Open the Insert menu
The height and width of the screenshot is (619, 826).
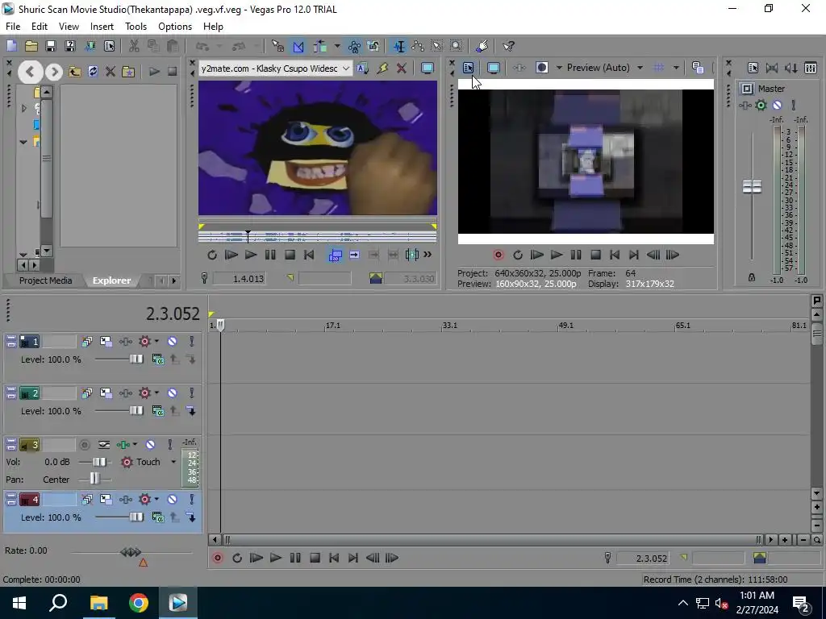pyautogui.click(x=102, y=27)
